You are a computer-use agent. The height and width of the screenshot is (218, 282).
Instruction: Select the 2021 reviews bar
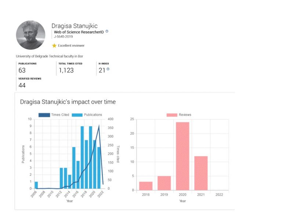201,173
